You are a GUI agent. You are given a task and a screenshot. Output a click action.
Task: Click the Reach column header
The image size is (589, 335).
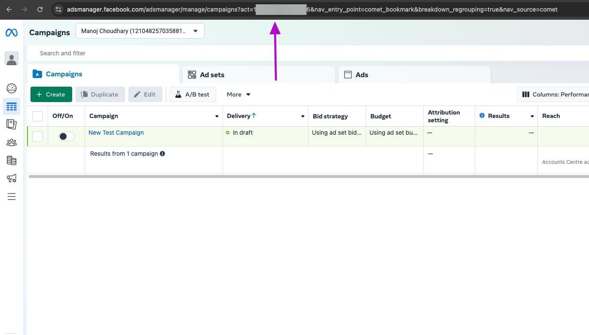pyautogui.click(x=551, y=116)
